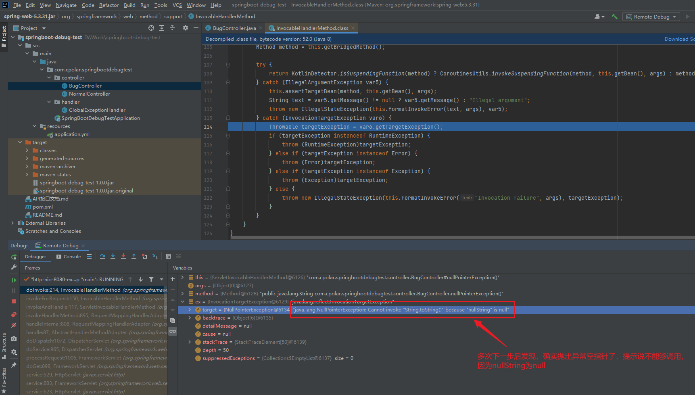Expand the External Libraries tree node
The height and width of the screenshot is (395, 695).
[13, 223]
